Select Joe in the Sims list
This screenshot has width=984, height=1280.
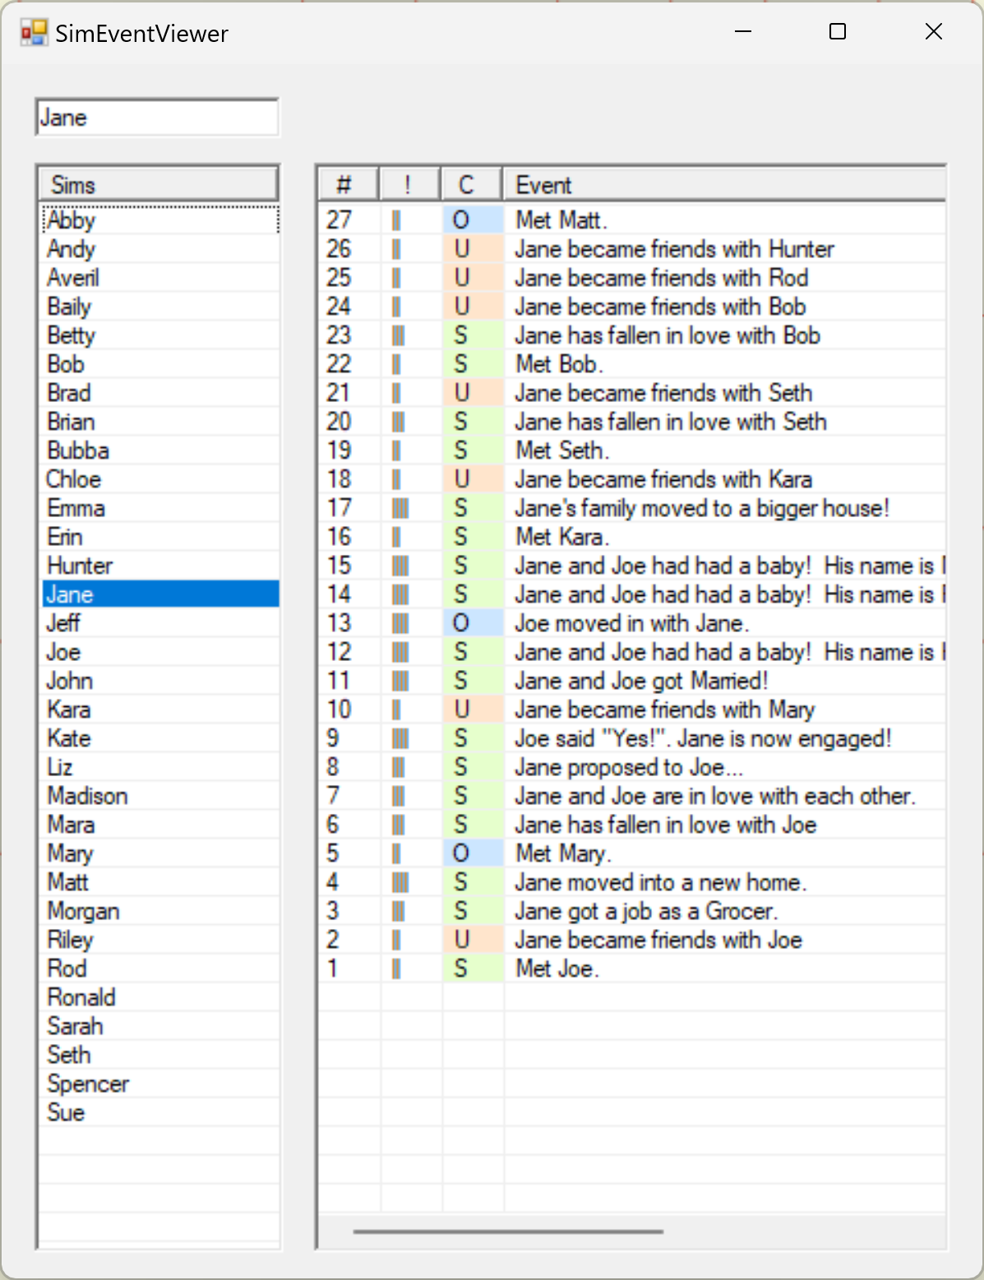[160, 651]
